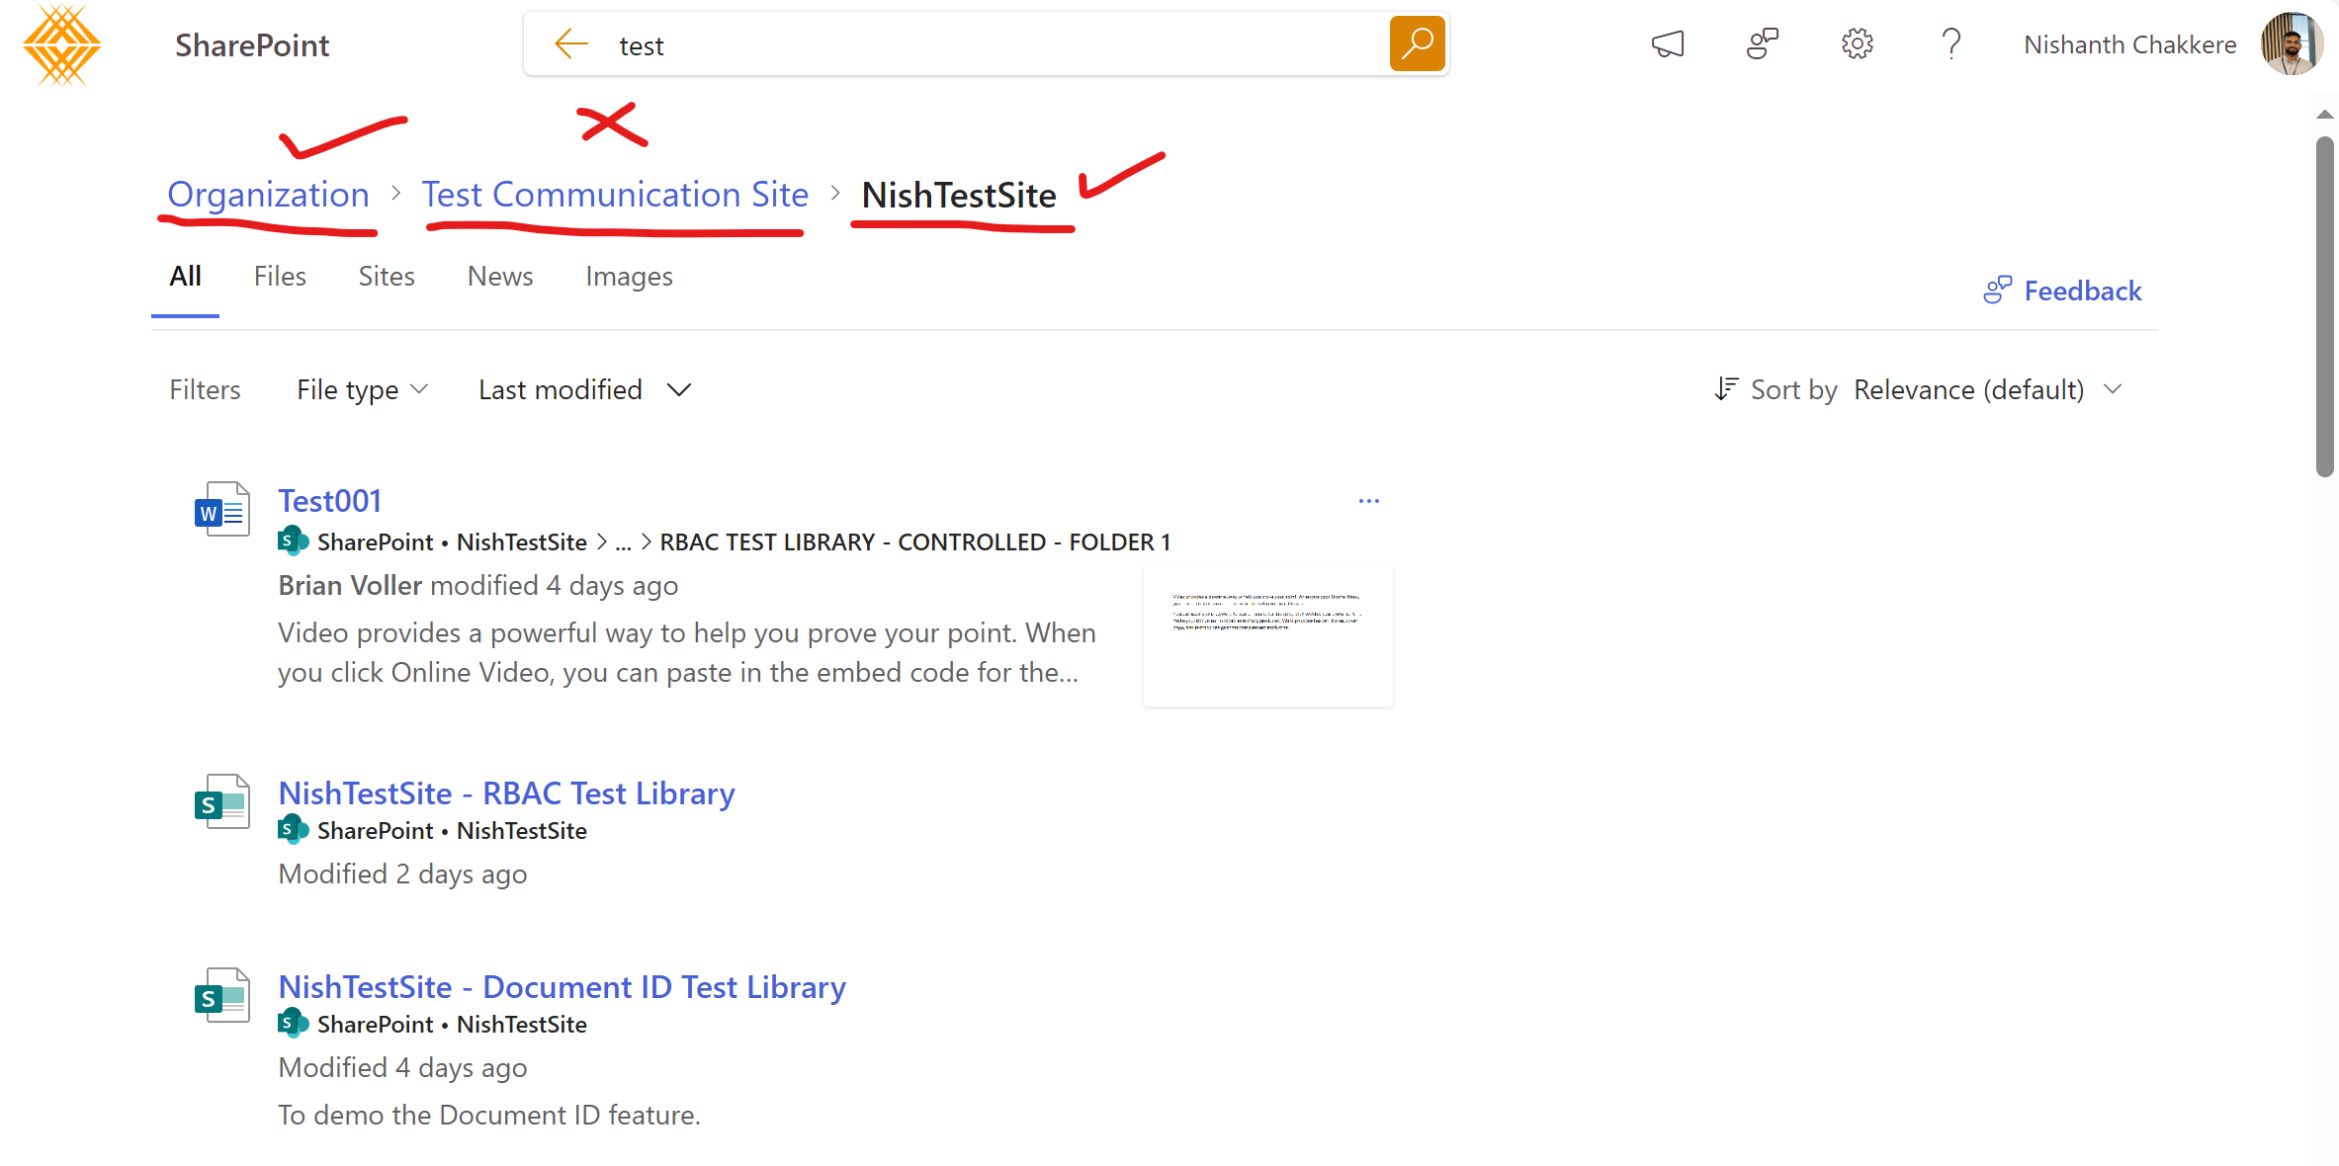Click the Filters label
The image size is (2339, 1166).
pyautogui.click(x=205, y=390)
